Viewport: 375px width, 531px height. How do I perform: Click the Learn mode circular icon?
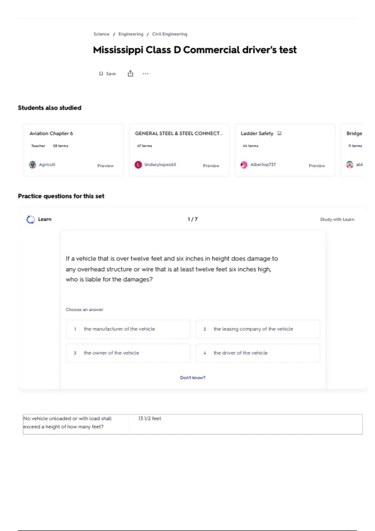coord(31,219)
